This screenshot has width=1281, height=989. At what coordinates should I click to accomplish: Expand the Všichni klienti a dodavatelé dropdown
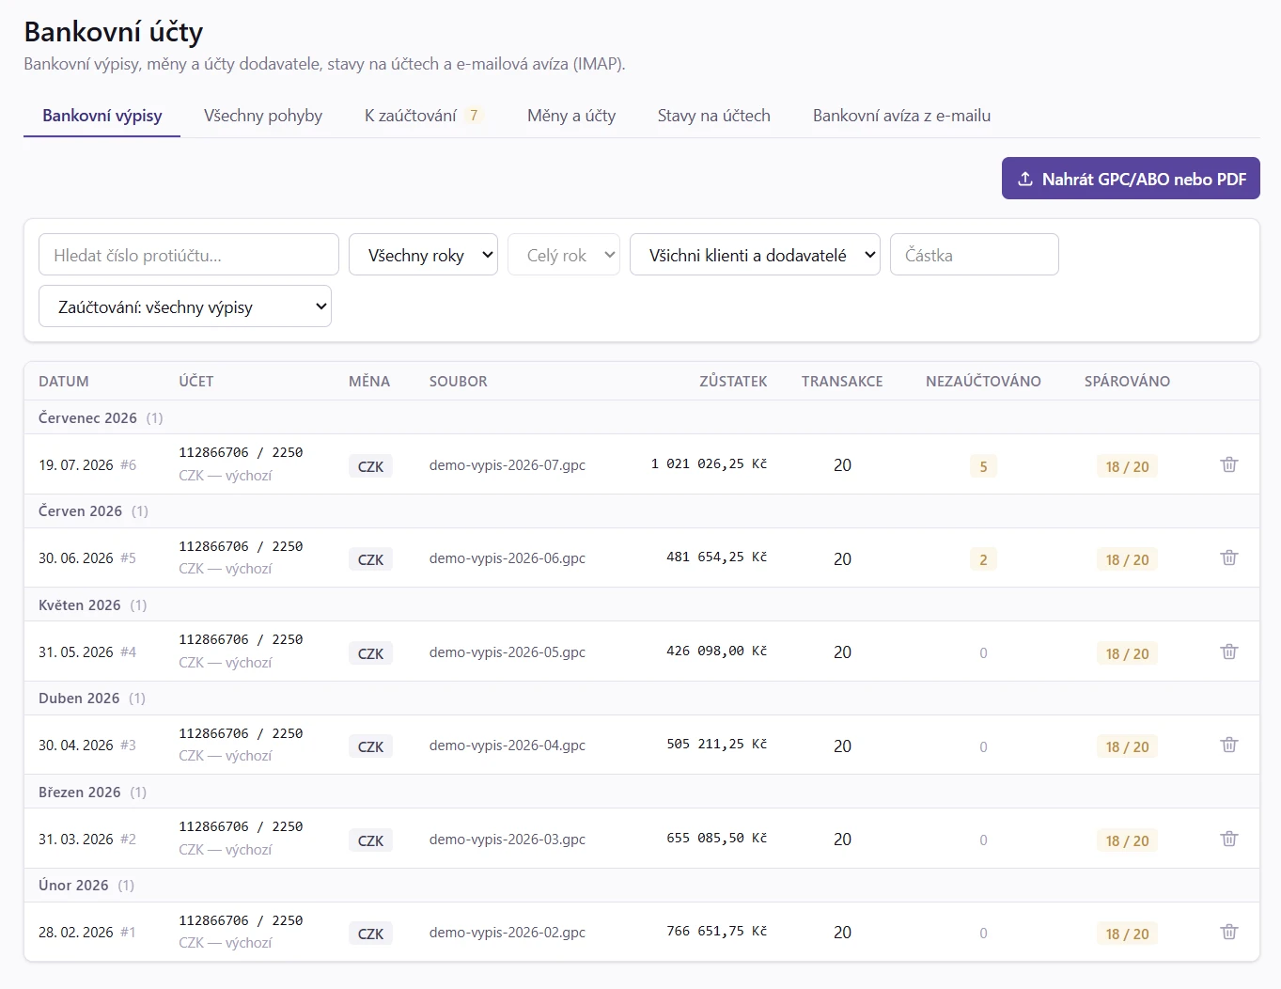(755, 255)
